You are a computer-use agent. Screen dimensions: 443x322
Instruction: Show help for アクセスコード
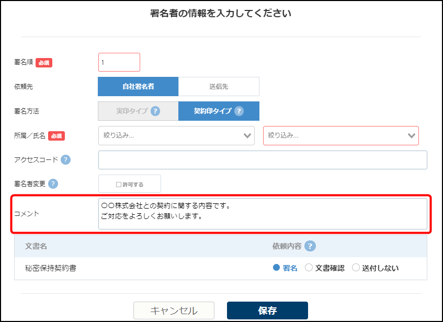pyautogui.click(x=65, y=160)
